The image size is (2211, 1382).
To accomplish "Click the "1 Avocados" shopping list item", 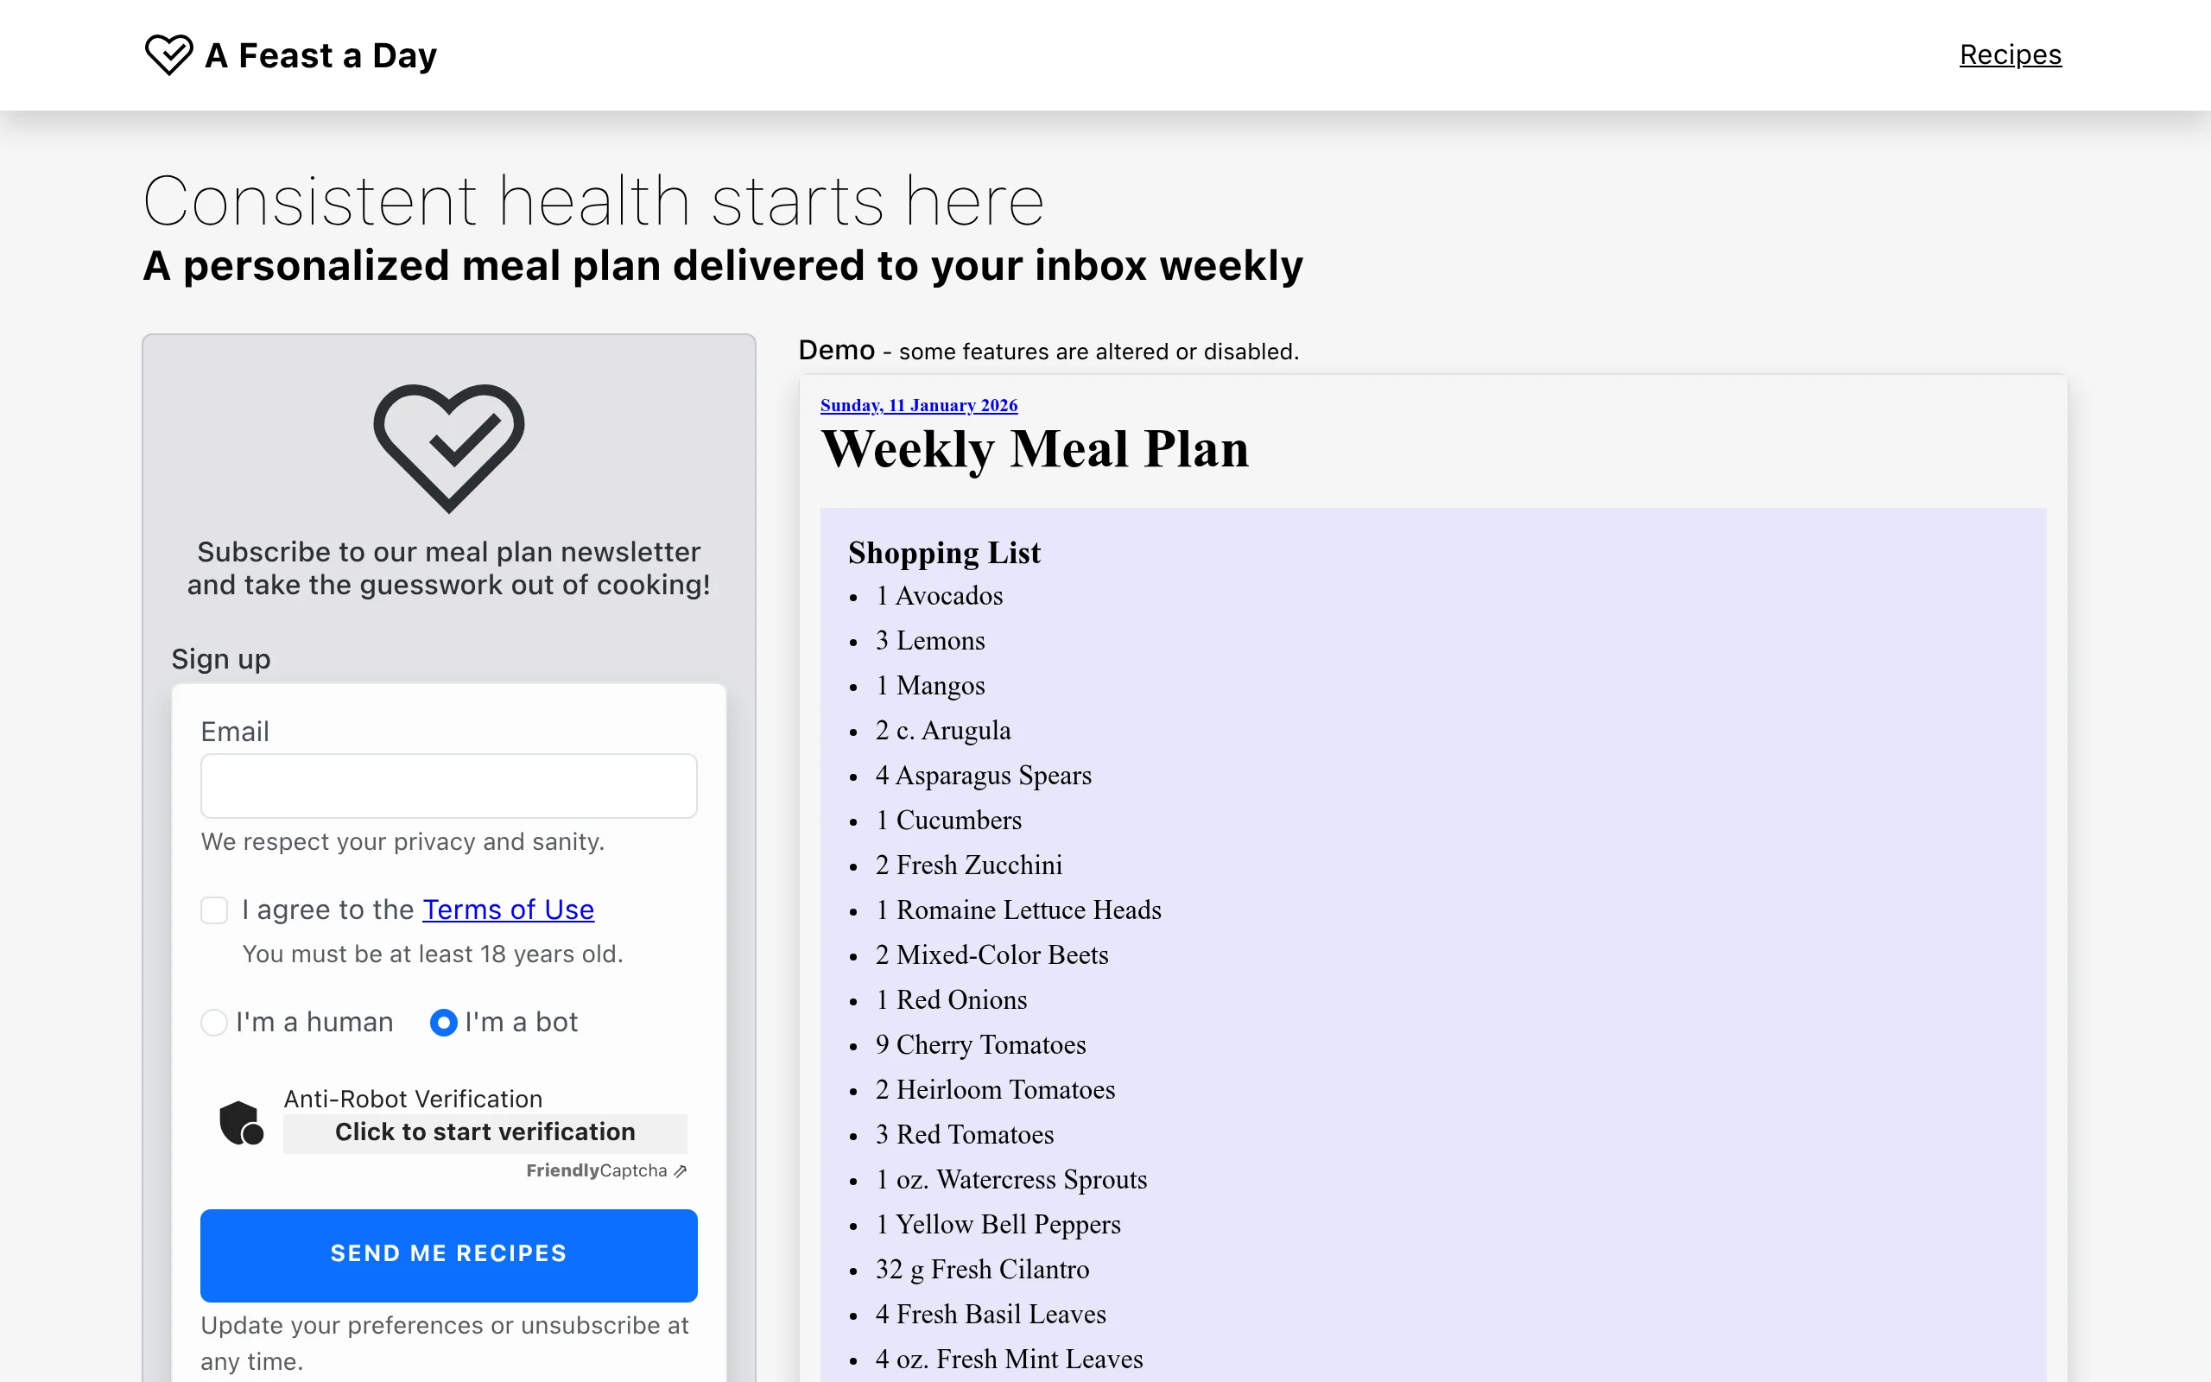I will (939, 596).
